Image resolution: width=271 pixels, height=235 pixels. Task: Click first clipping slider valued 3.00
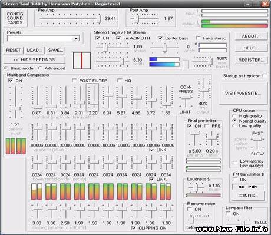pyautogui.click(x=37, y=211)
